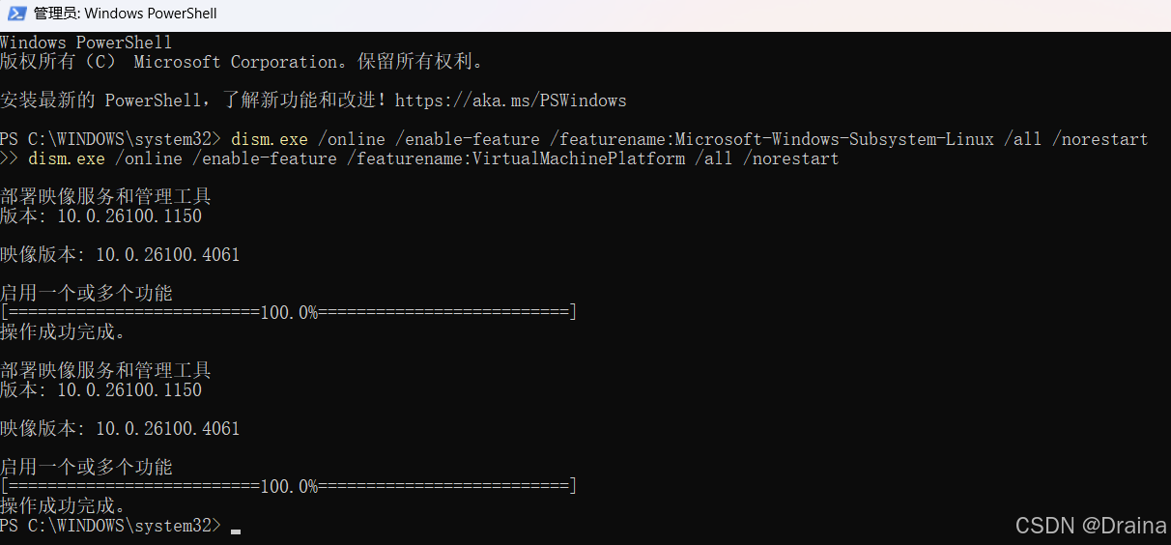
Task: Click the second "部署映像服务和管理工具" heading
Action: (105, 370)
